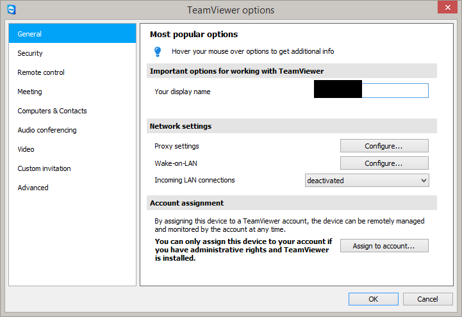Image resolution: width=462 pixels, height=317 pixels.
Task: Click the TeamViewer logo in the title bar
Action: click(x=12, y=10)
